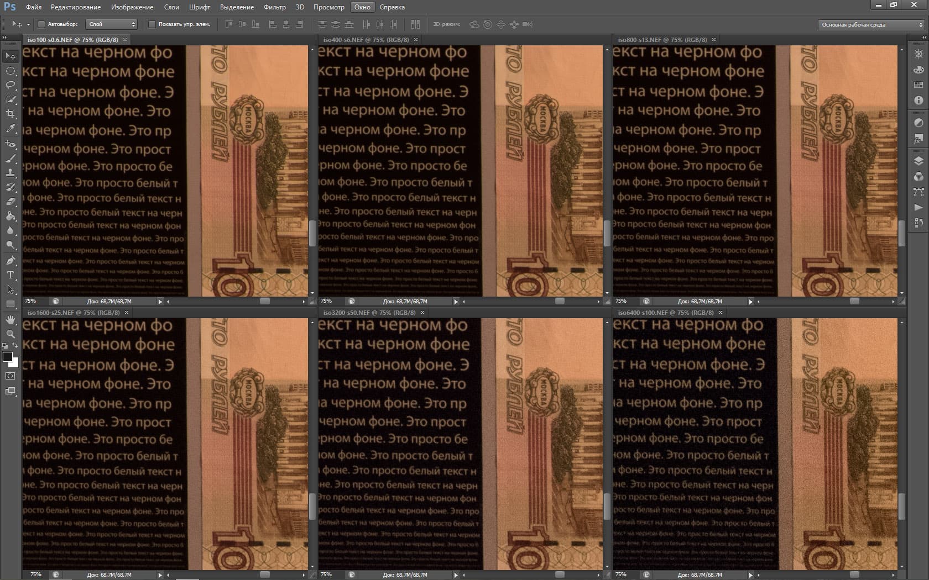Click the status icon beside 75% in iso800-s13.NEF
This screenshot has height=580, width=929.
pos(646,302)
